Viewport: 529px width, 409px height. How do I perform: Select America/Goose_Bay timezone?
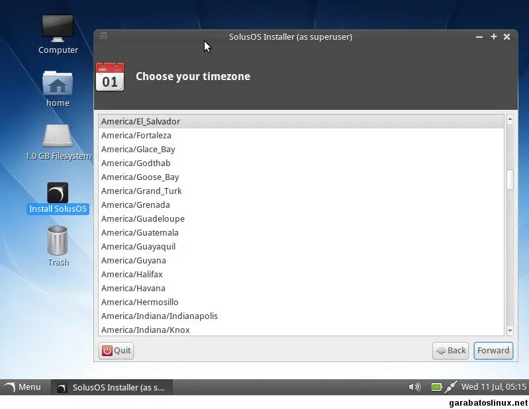click(x=301, y=177)
